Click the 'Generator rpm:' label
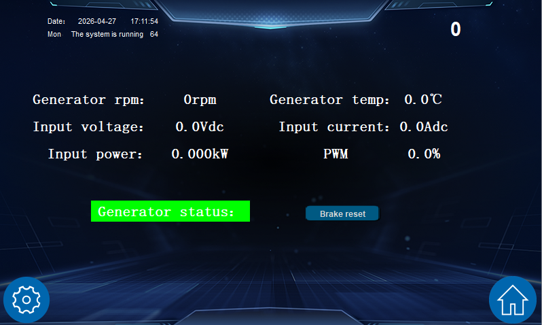This screenshot has width=542, height=325. point(88,100)
